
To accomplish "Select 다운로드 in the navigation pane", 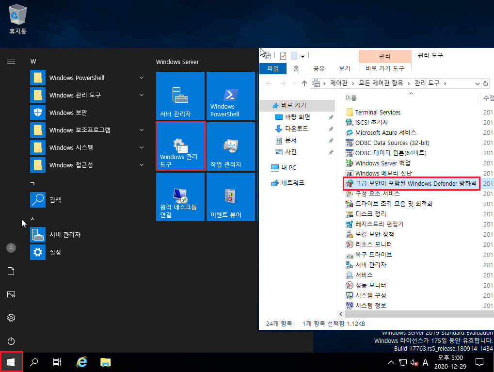I will [x=297, y=129].
